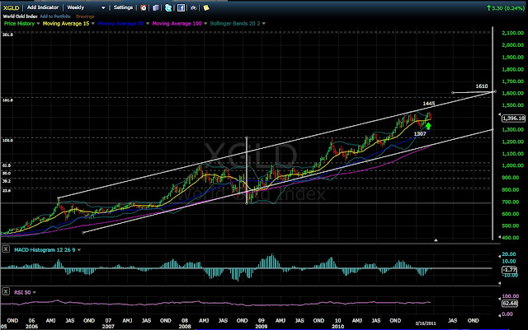528x330 pixels.
Task: Click the green up arrow marker
Action: 428,127
